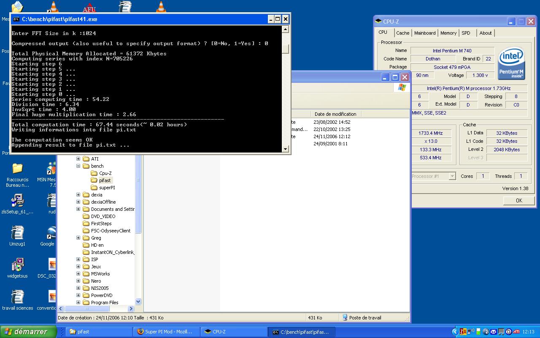Viewport: 540px width, 338px height.
Task: Click the Windows flag logo in Explorer
Action: 402,87
